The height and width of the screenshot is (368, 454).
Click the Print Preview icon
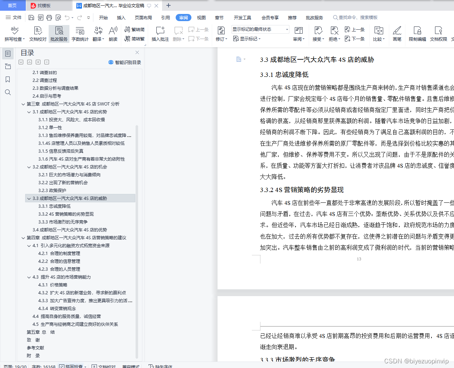click(58, 18)
